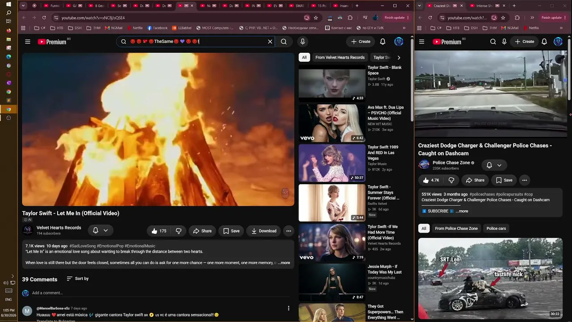Show next filter chips in left sidebar
572x322 pixels.
point(399,57)
